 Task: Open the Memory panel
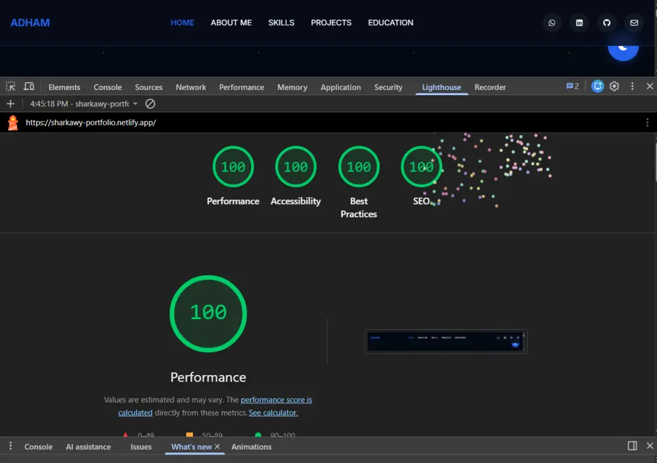tap(292, 87)
